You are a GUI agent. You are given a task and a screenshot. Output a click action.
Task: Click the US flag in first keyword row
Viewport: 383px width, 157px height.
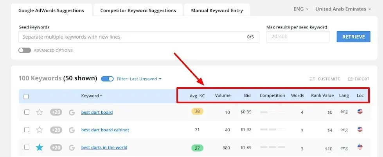tap(360, 111)
